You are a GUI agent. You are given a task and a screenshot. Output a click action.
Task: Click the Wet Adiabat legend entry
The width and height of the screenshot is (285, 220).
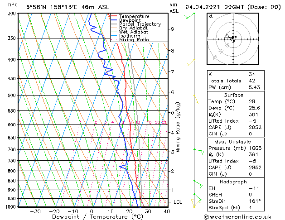coord(130,32)
